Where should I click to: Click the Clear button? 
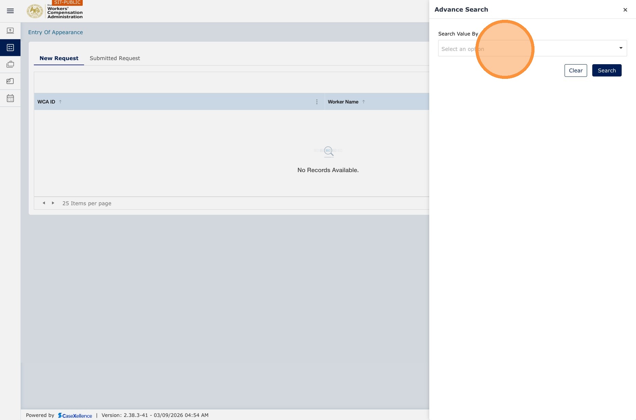click(576, 70)
